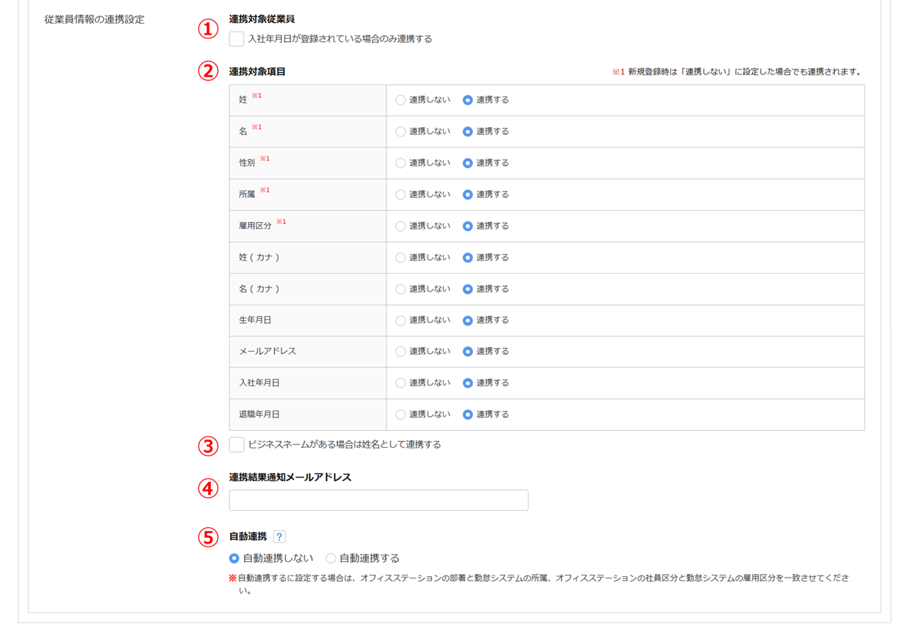Choose 連携しない for 姓(カナ)
Screen dimensions: 909x628
click(401, 257)
